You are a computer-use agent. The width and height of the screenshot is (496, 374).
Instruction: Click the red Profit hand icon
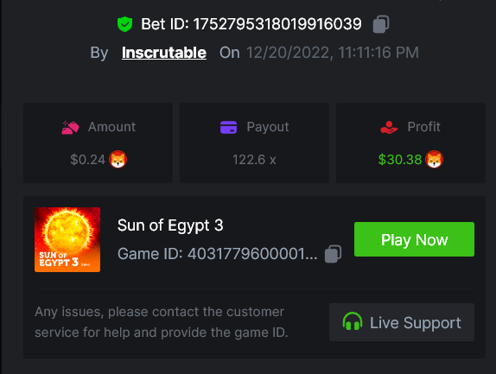point(389,128)
